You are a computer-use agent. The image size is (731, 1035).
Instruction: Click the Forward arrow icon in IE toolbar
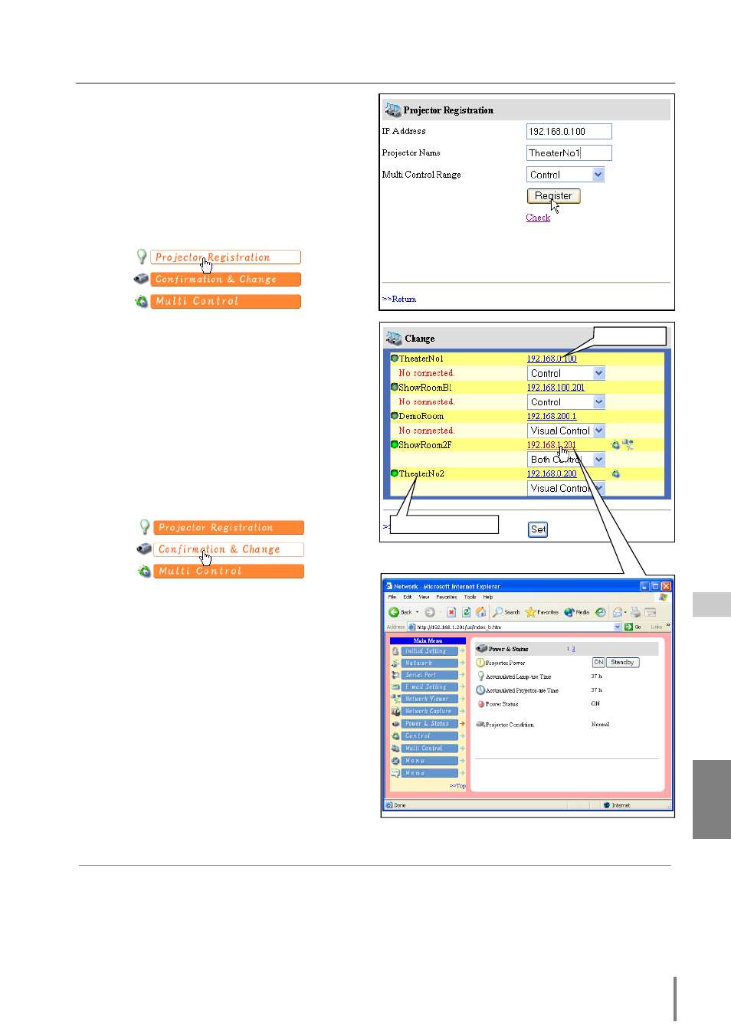click(x=430, y=612)
